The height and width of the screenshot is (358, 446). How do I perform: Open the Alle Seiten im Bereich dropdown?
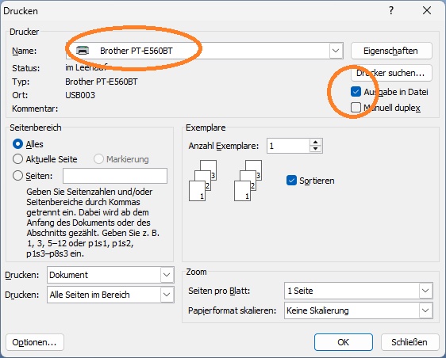pos(167,295)
